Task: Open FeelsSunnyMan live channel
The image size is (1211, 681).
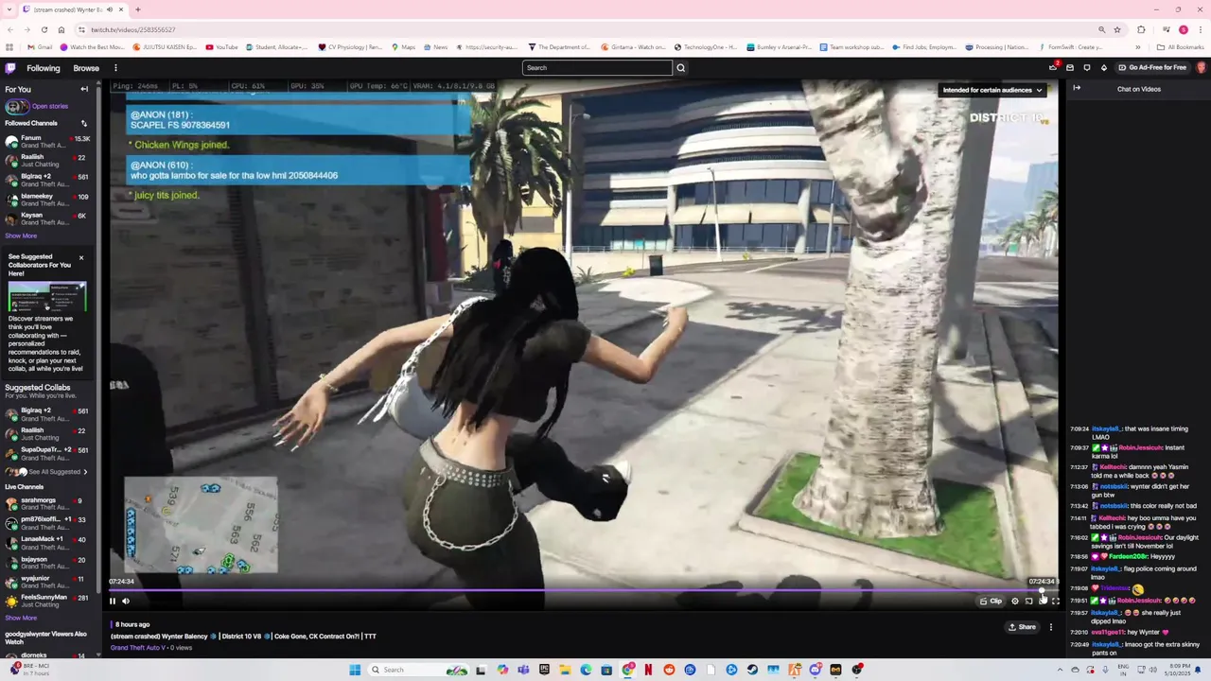Action: coord(47,601)
